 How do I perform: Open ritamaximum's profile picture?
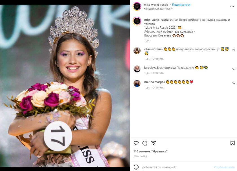coord(137,51)
